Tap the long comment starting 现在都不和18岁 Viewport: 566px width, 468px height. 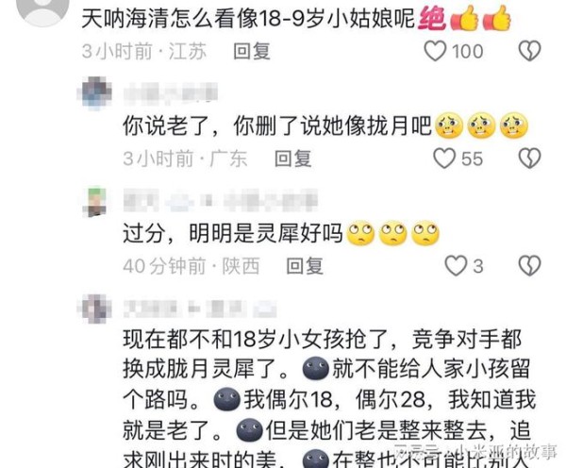329,397
